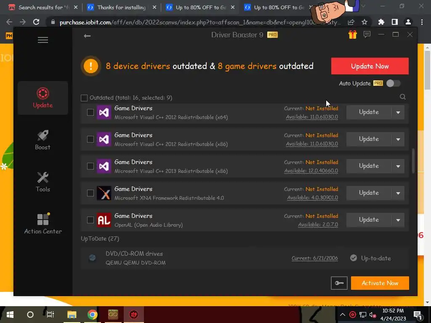The width and height of the screenshot is (431, 323).
Task: Open the Update sidebar section
Action: [x=43, y=98]
